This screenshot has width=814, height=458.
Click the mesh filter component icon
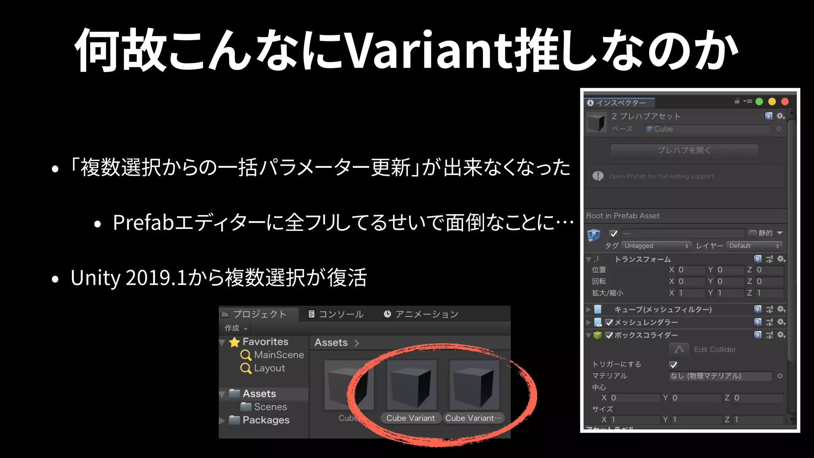pos(597,309)
